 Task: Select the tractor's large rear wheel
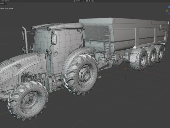pyautogui.click(x=81, y=74)
